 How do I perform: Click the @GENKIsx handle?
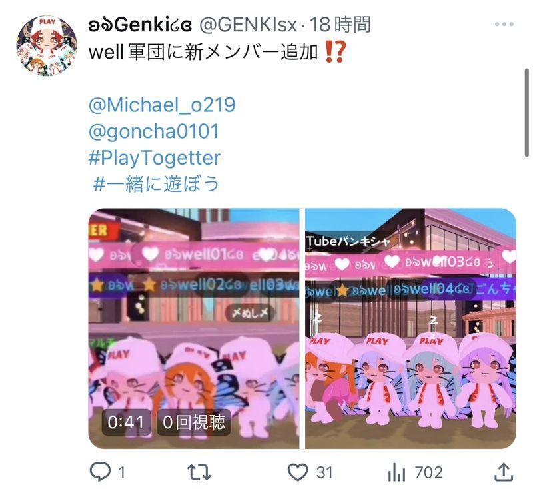coord(248,25)
